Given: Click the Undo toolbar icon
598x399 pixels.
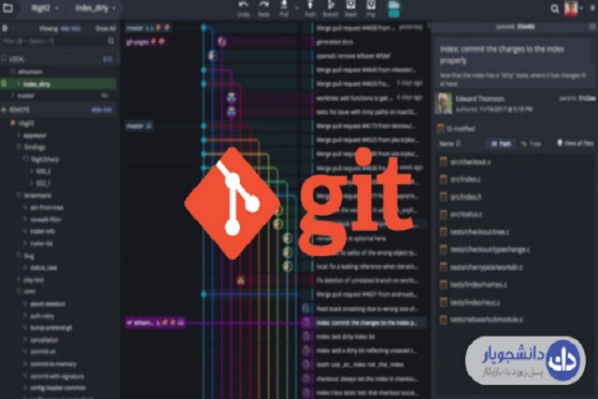Looking at the screenshot, I should coord(243,6).
